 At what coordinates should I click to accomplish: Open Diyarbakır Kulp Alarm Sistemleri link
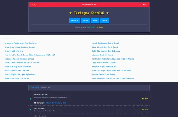tap(18, 67)
